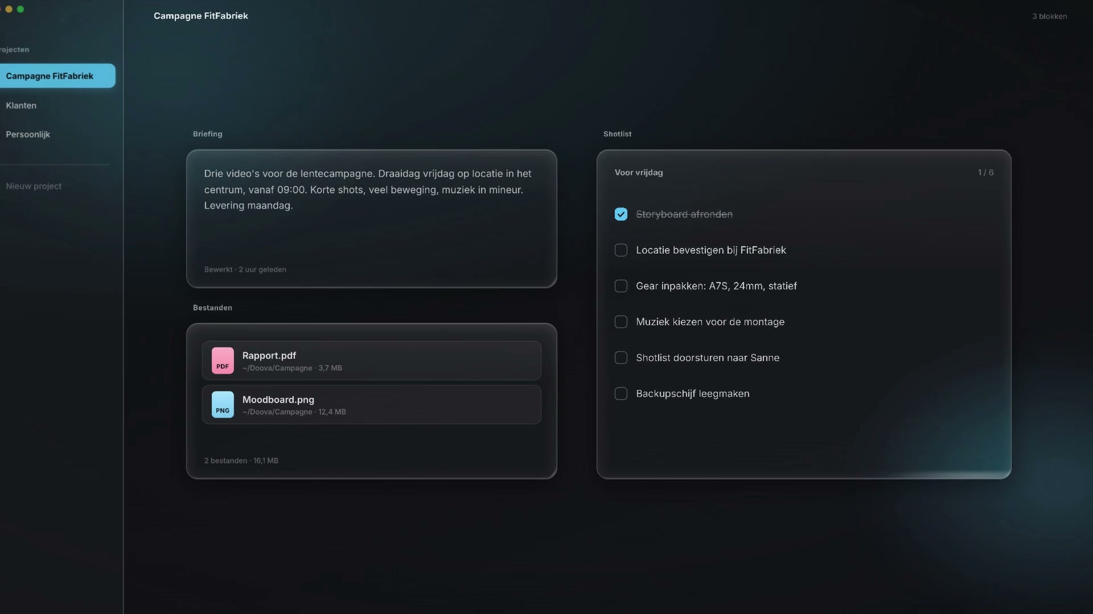Click the 1 / 6 progress counter

[x=985, y=172]
